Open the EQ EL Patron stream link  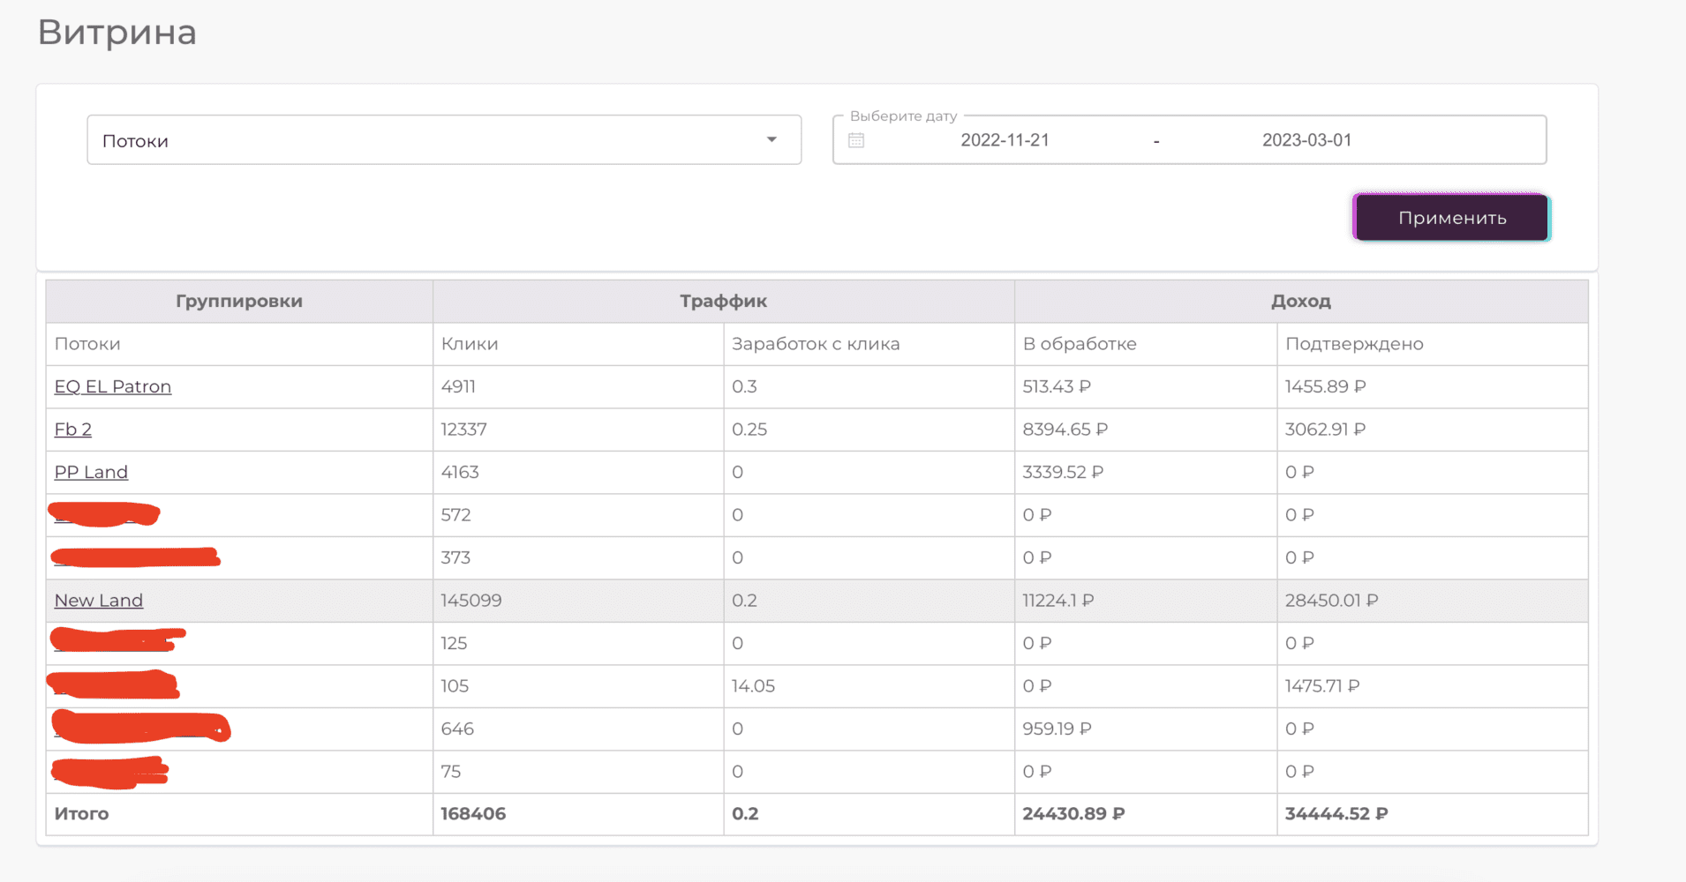tap(113, 386)
